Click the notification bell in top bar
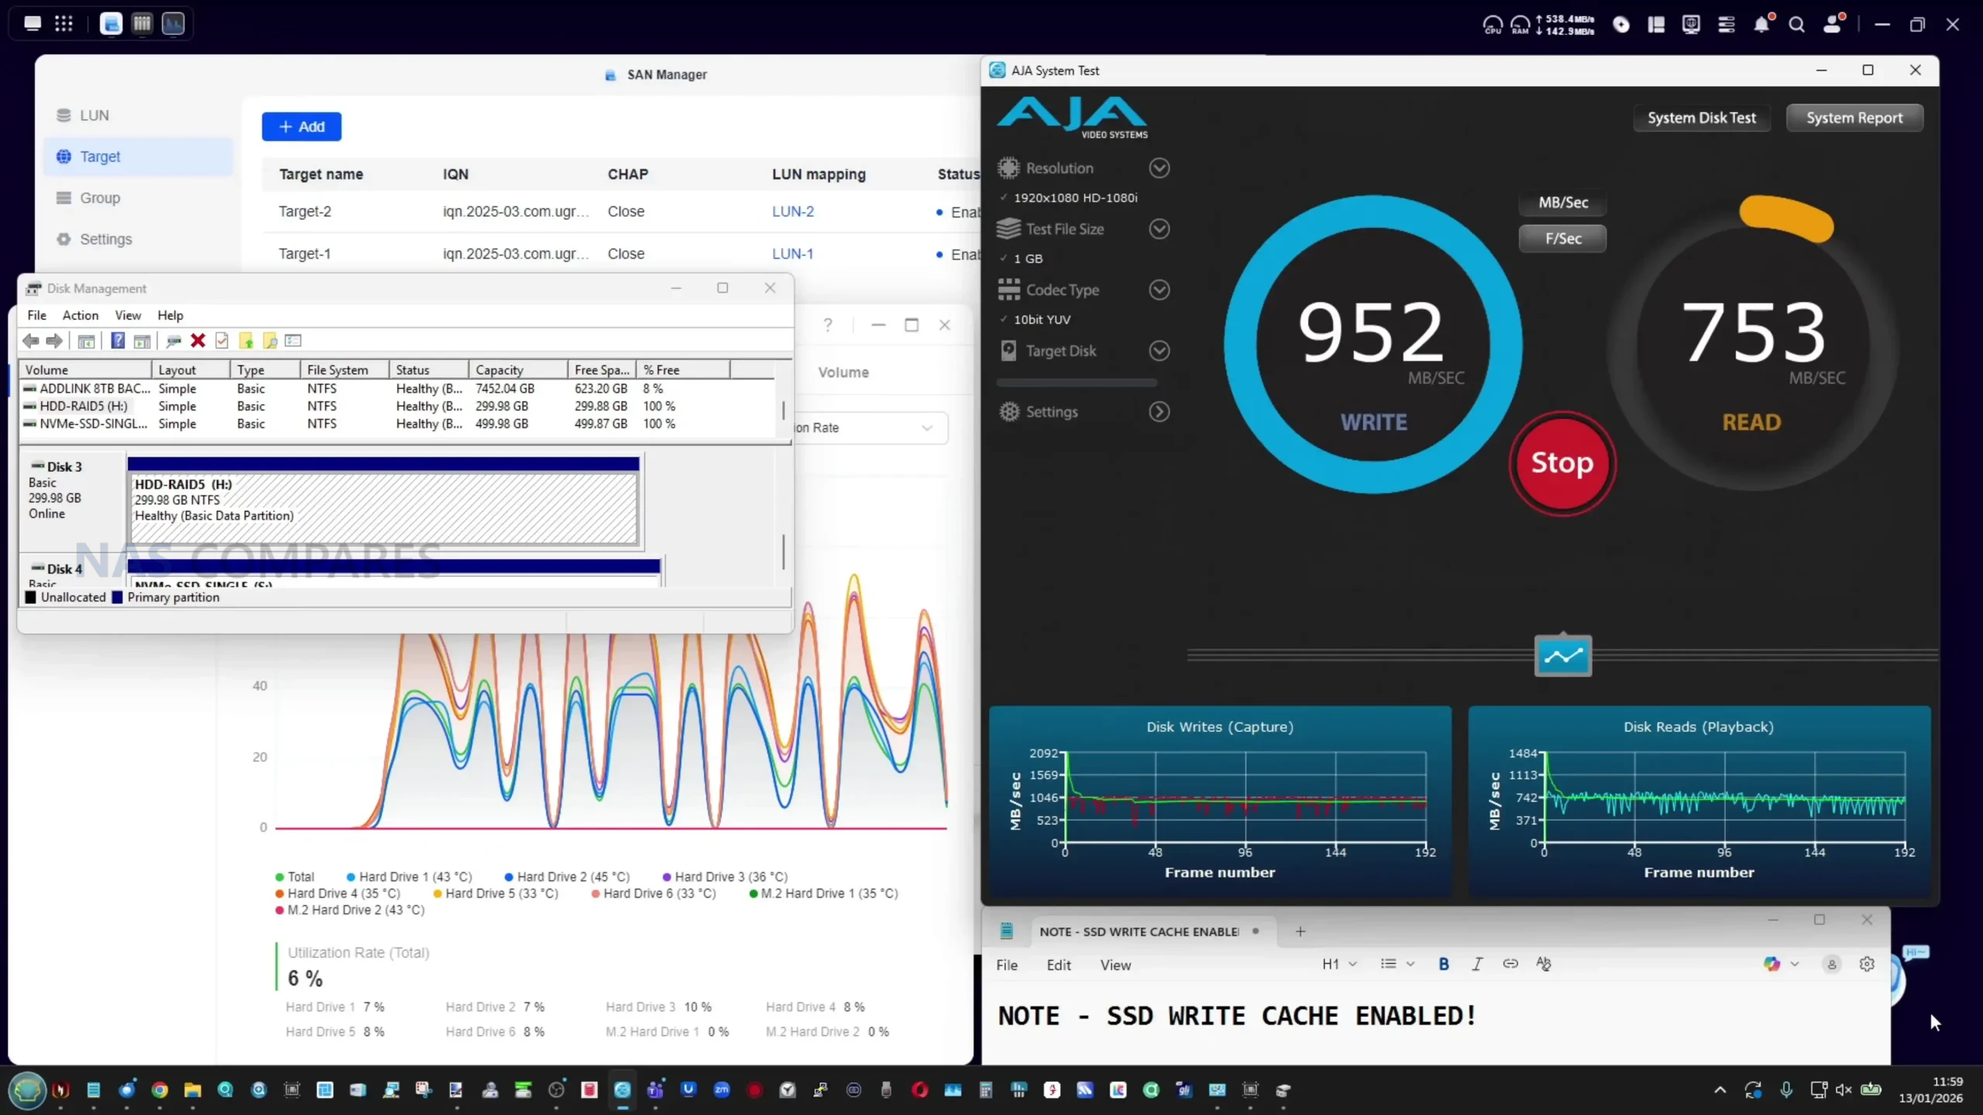This screenshot has width=1983, height=1115. (1761, 25)
